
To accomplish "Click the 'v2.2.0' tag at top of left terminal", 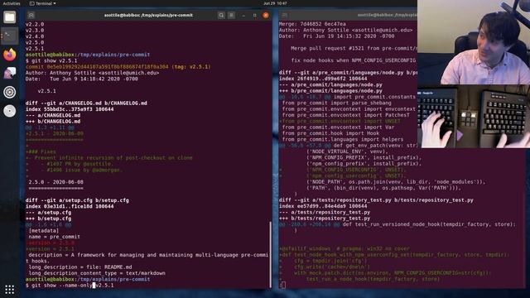I will click(35, 24).
